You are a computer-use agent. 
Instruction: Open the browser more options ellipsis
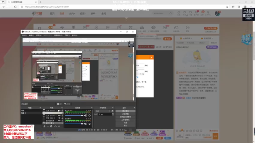tap(251, 7)
